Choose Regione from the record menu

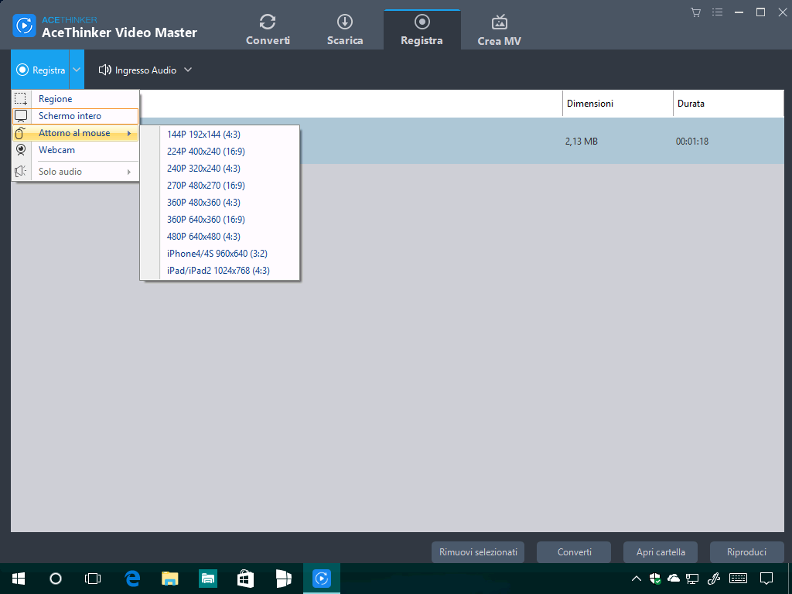75,99
